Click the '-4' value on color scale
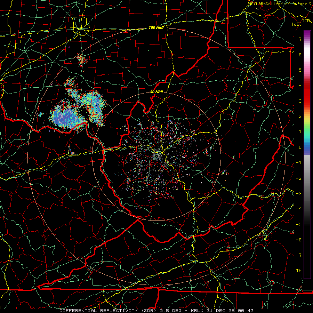Viewport: 313px width, 313px height. coord(299,209)
